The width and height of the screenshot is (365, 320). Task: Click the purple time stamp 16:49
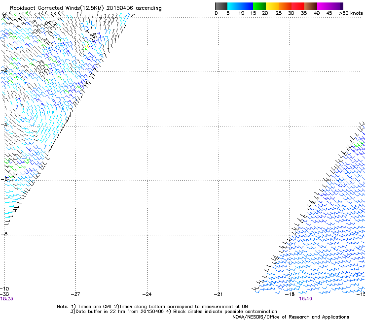point(305,299)
